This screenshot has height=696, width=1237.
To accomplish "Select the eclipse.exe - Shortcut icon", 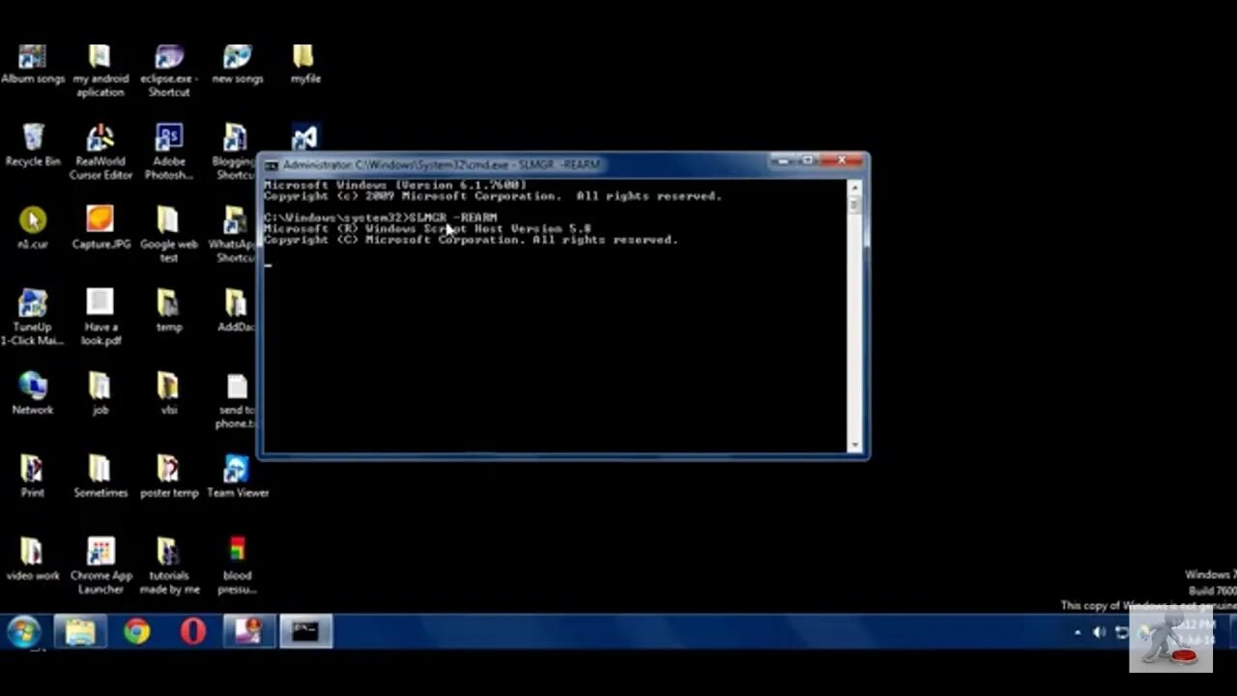I will [169, 71].
